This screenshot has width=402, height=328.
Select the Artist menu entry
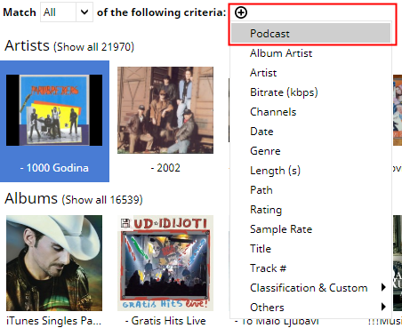(x=310, y=73)
